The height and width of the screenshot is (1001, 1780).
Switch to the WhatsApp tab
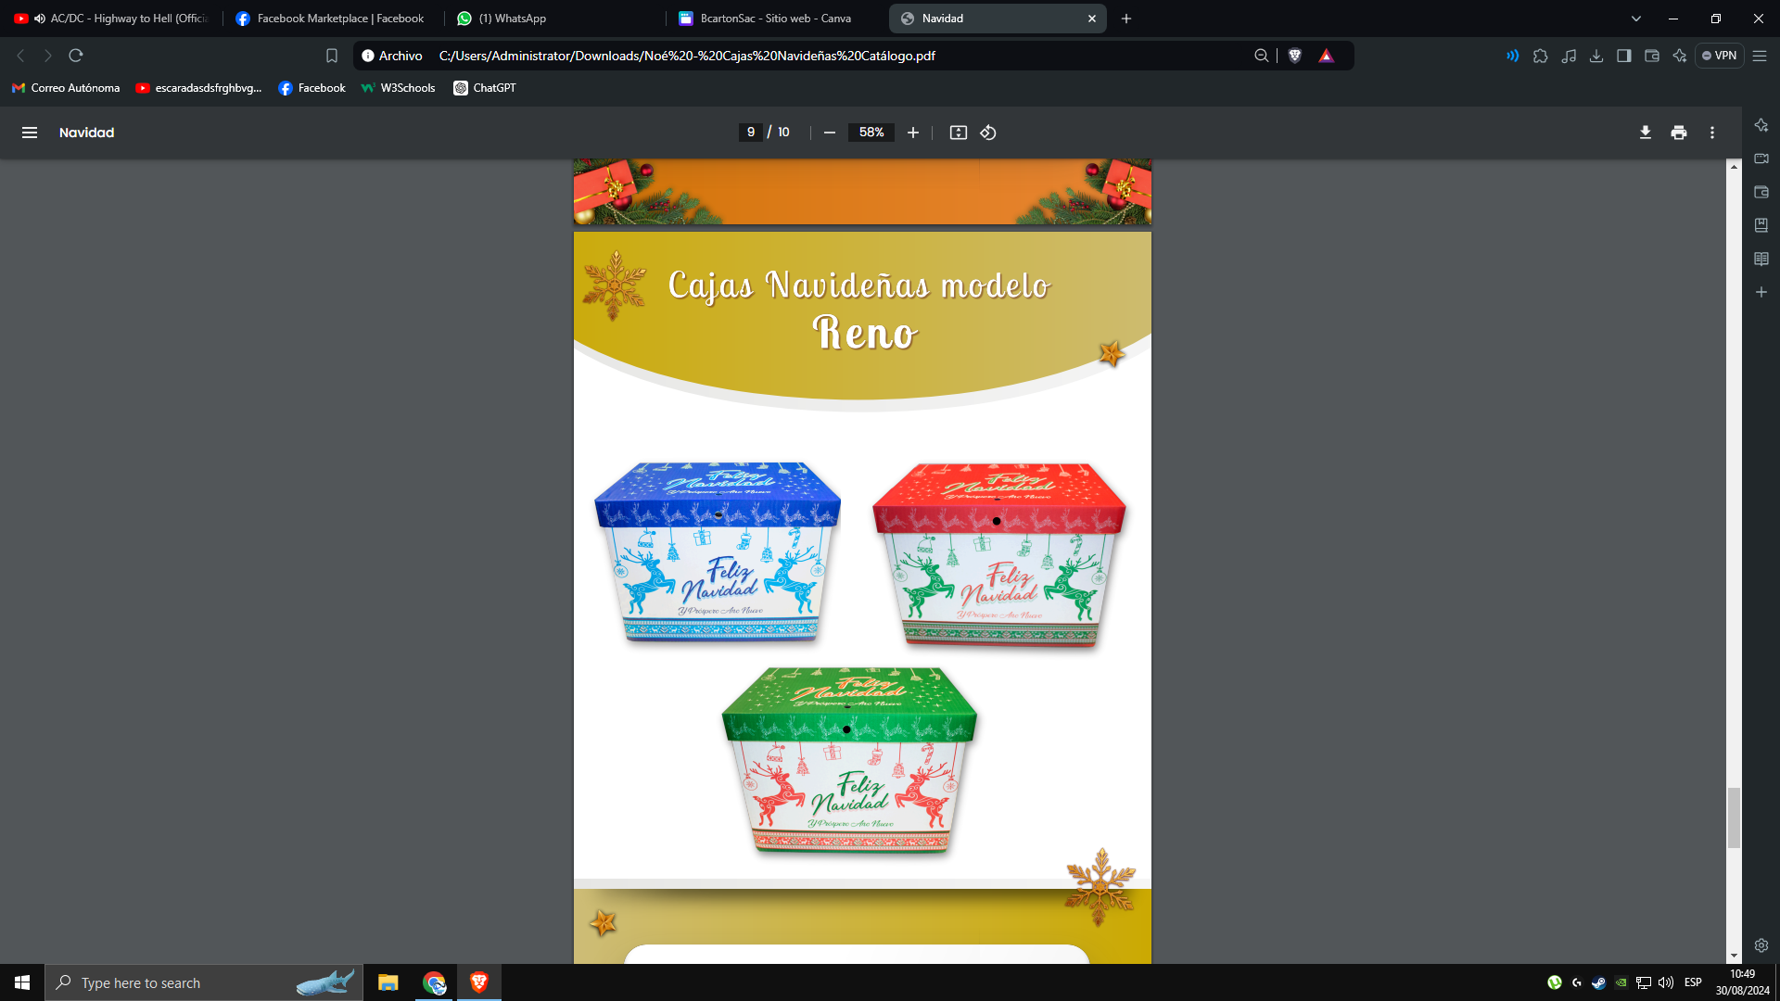click(x=512, y=19)
